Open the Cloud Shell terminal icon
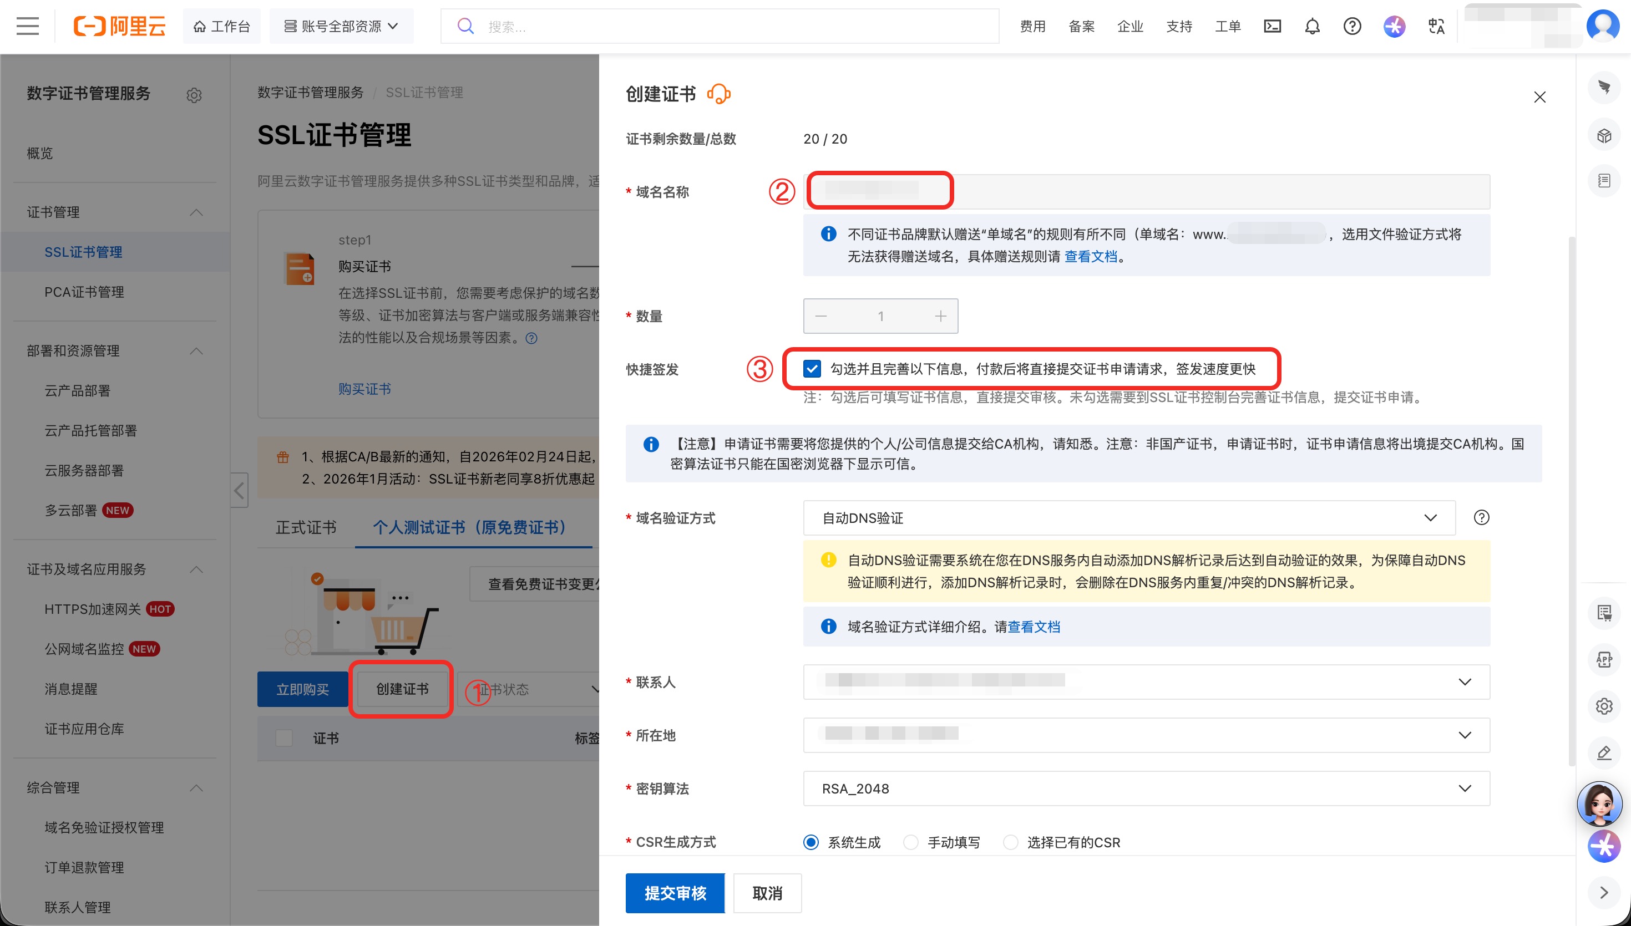 coord(1272,26)
